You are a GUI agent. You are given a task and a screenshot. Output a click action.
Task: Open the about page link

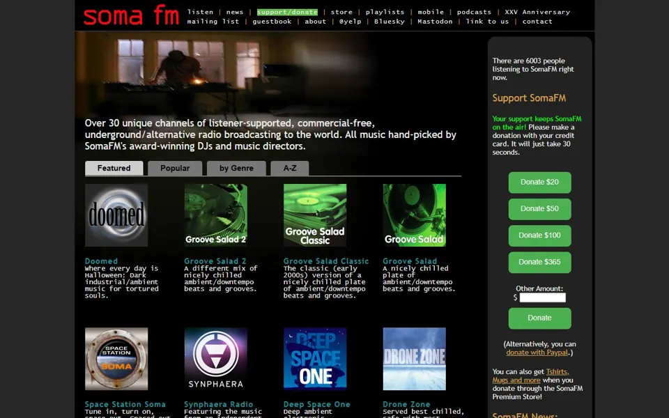(315, 22)
